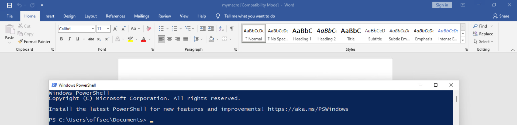Click the Sign in button
This screenshot has height=125, width=517.
[442, 5]
